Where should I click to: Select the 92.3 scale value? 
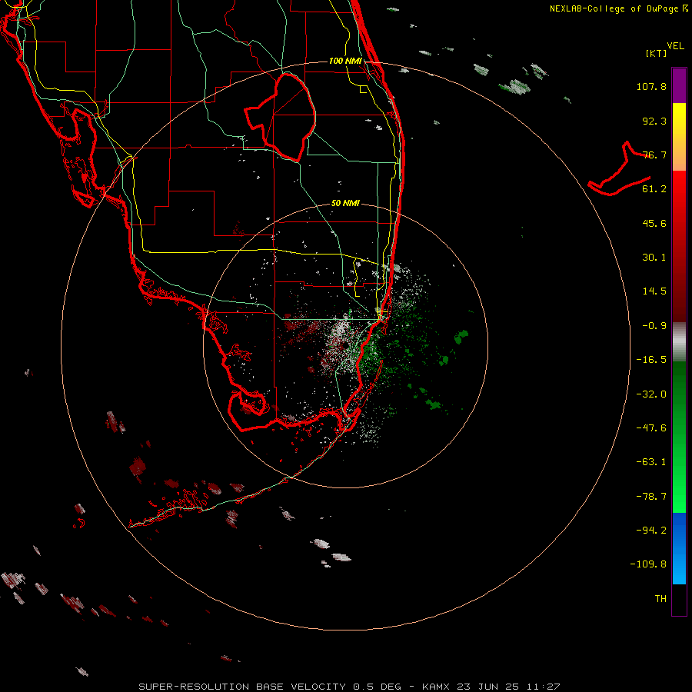tap(654, 121)
